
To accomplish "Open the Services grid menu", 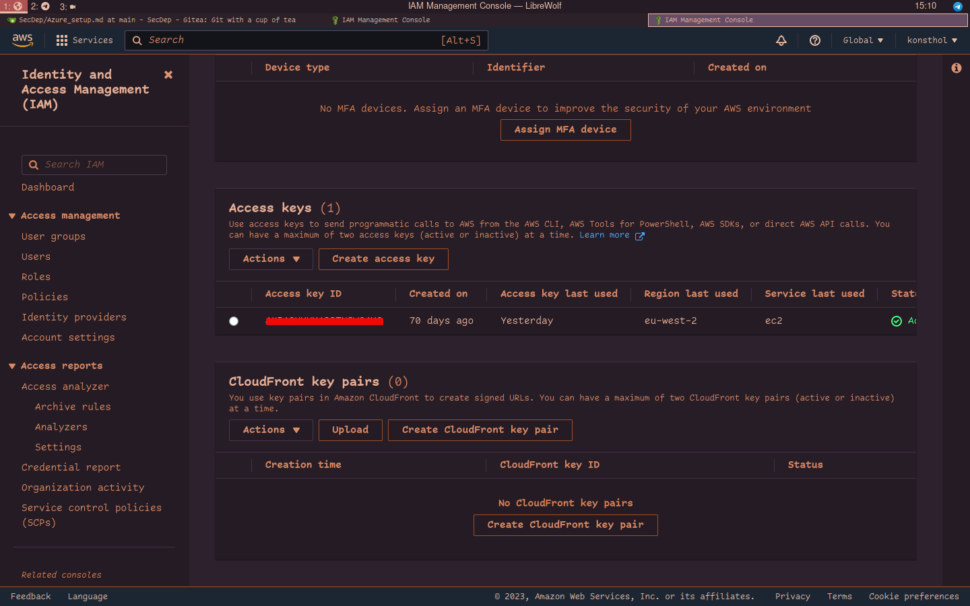I will [62, 40].
